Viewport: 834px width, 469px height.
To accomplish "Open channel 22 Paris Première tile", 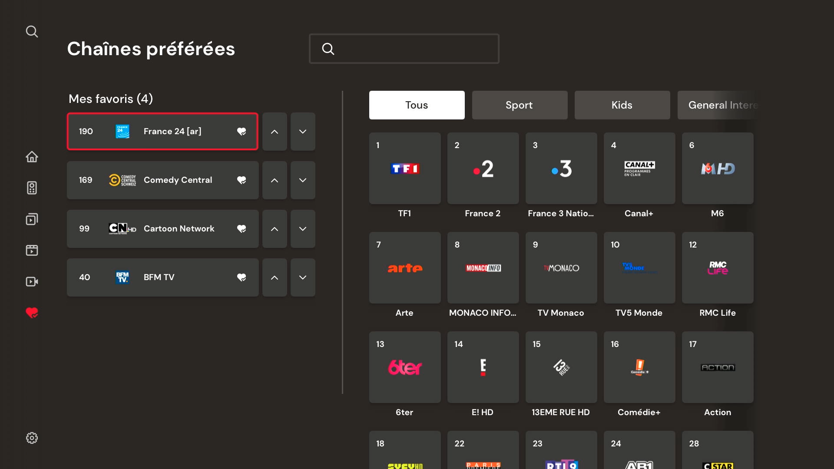I will [483, 450].
